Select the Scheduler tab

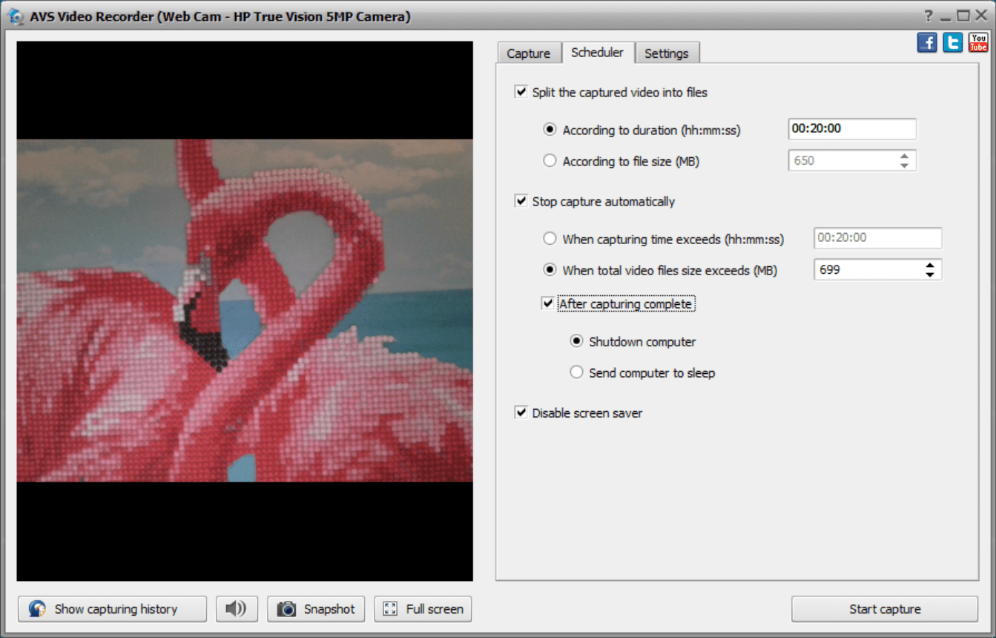tap(597, 52)
